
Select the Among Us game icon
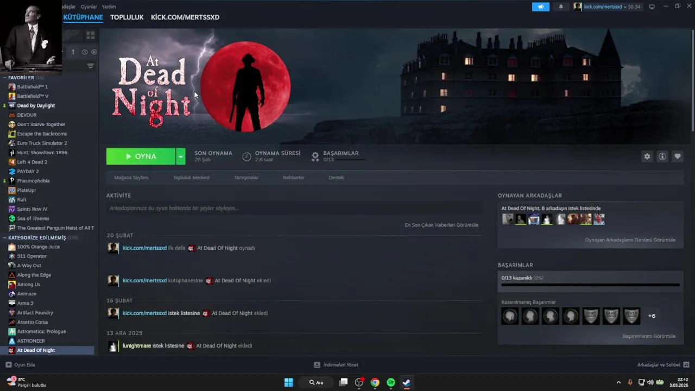click(12, 285)
